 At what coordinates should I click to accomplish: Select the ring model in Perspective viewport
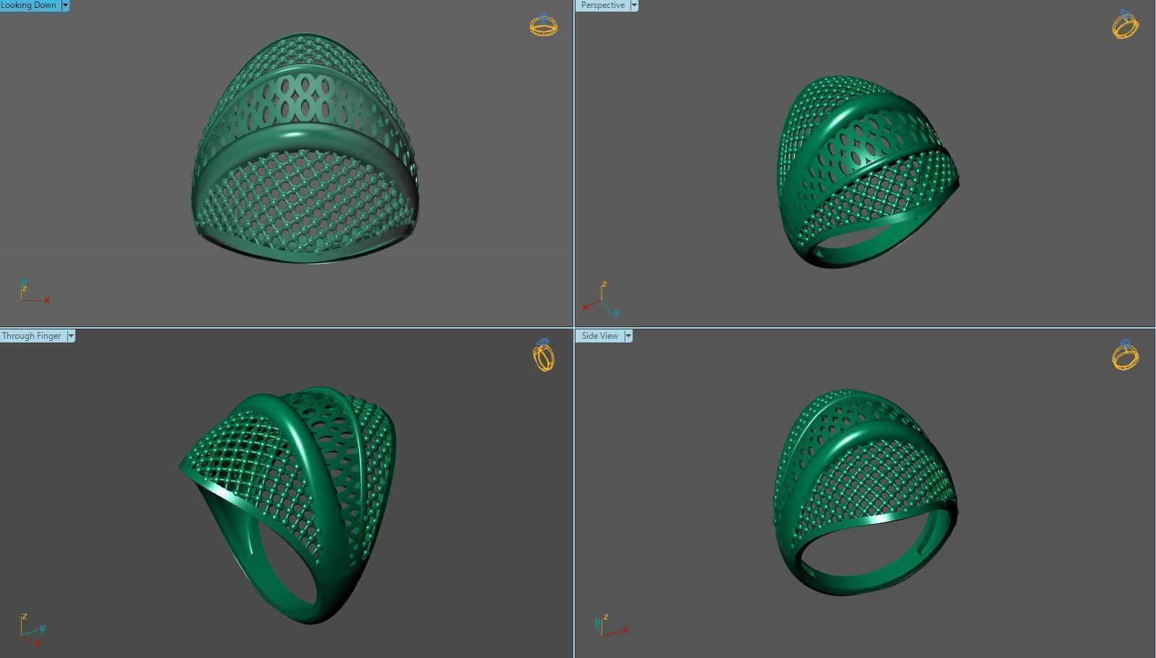[x=868, y=171]
